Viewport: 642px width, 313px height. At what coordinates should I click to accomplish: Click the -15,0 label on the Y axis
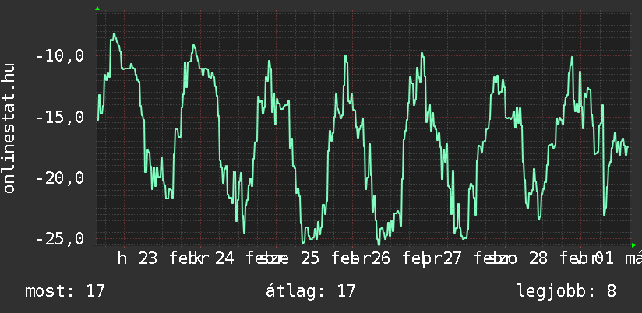coord(61,118)
